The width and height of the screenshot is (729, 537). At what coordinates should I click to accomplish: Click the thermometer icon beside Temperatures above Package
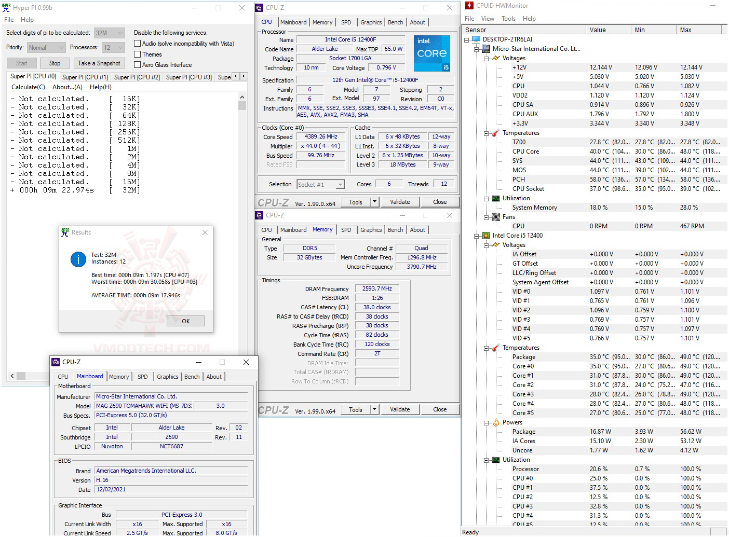(496, 348)
